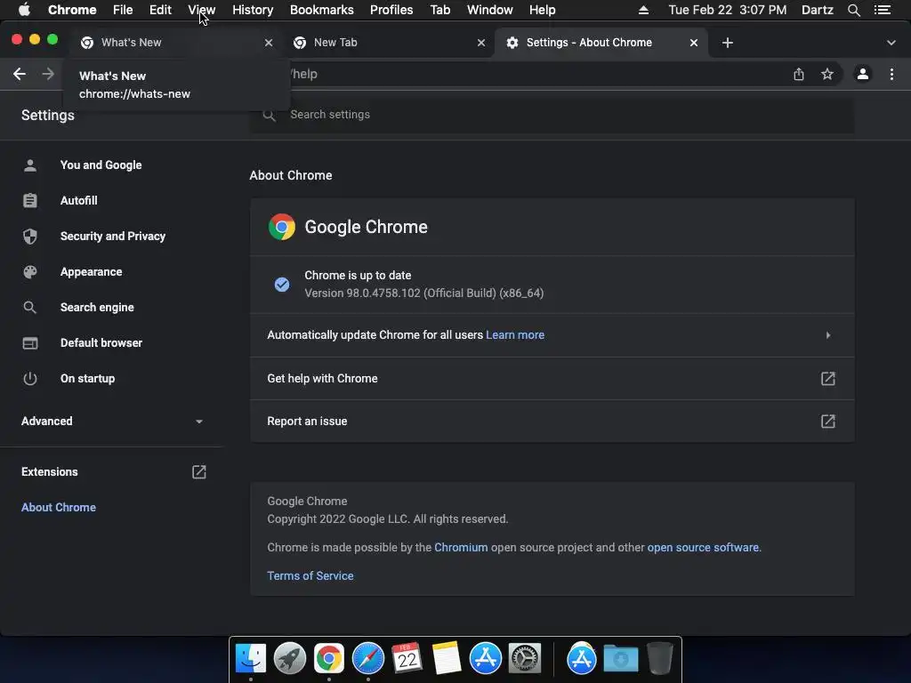Image resolution: width=911 pixels, height=683 pixels.
Task: Open Terms of Service link
Action: pyautogui.click(x=310, y=576)
